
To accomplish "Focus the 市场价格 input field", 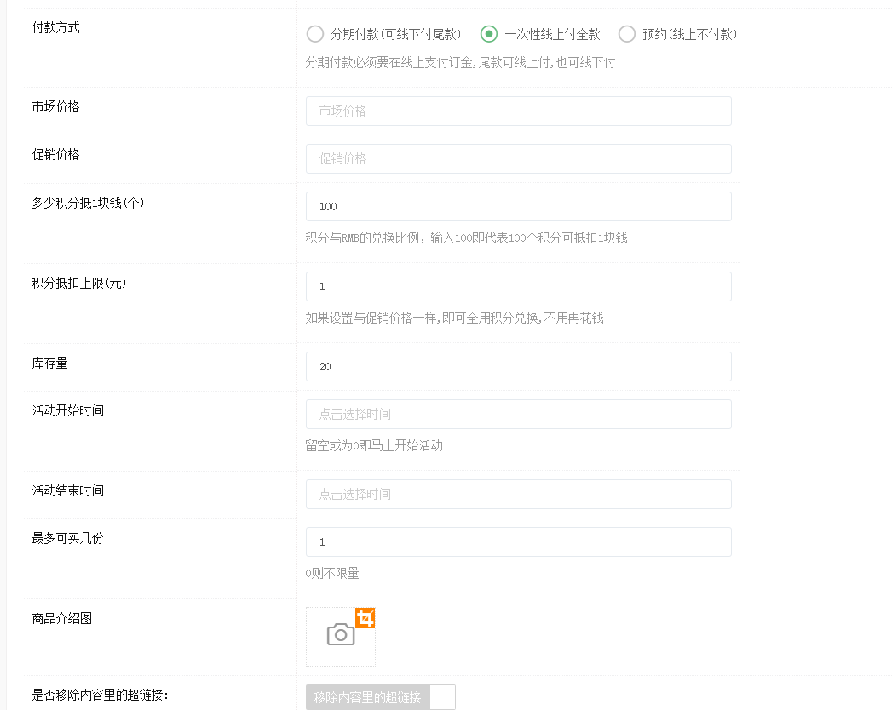I will [x=518, y=111].
